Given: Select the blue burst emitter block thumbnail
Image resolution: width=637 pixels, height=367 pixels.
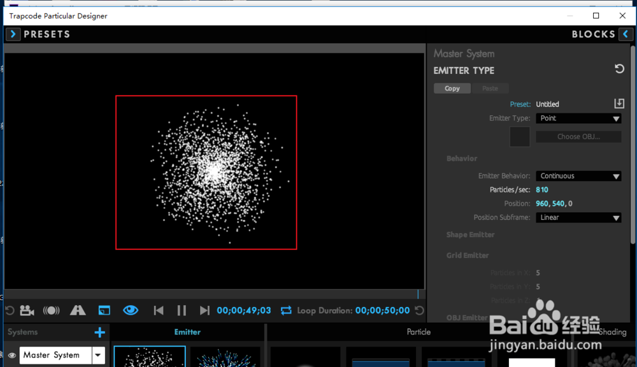Looking at the screenshot, I should (225, 356).
